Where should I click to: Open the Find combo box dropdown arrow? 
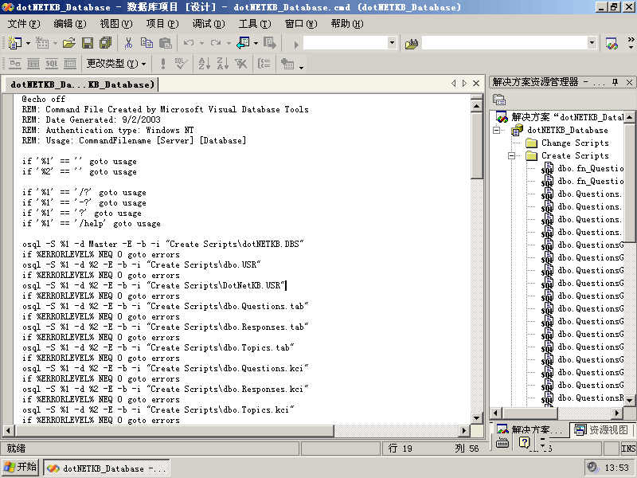[x=592, y=43]
